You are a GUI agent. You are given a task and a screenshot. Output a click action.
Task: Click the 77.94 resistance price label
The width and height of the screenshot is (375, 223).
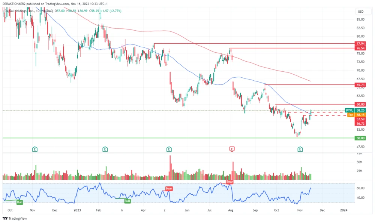point(360,43)
